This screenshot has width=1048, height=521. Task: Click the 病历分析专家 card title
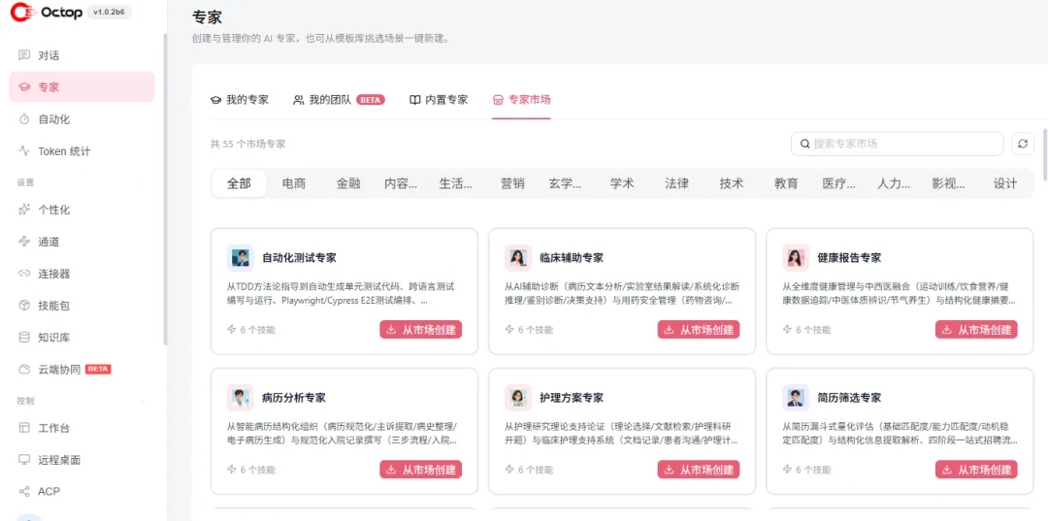coord(293,398)
